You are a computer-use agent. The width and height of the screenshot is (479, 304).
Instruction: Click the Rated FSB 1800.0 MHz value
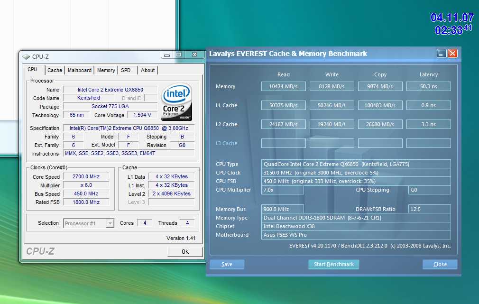coord(86,202)
